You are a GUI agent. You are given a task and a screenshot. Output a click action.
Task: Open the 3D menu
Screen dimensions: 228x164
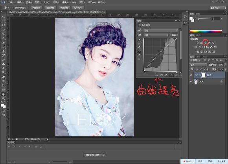[x=74, y=2]
